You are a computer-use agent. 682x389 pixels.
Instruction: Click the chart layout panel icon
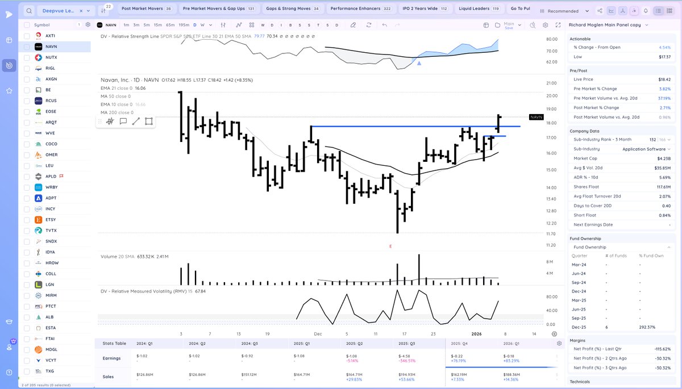[x=486, y=25]
